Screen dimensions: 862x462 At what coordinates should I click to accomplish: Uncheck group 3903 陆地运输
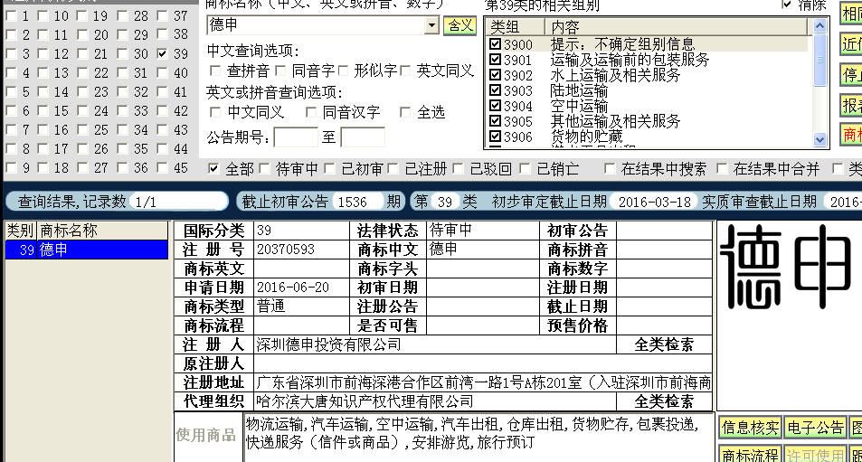495,90
